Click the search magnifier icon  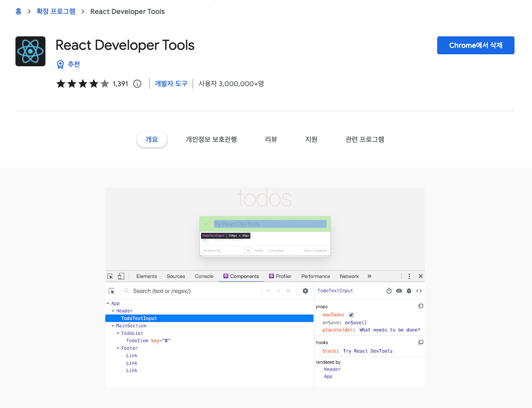pos(127,291)
